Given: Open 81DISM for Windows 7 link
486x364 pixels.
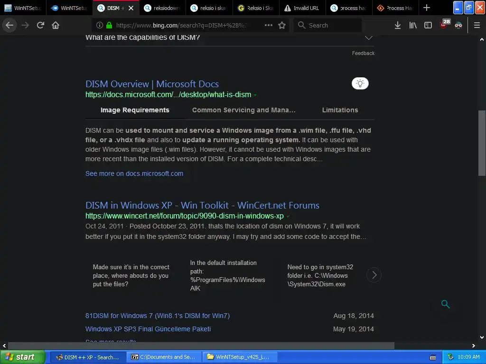Looking at the screenshot, I should point(158,316).
